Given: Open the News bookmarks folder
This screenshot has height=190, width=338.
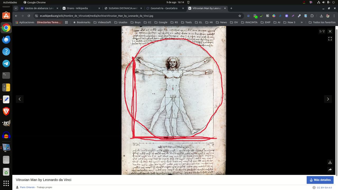Looking at the screenshot, I should tap(221, 22).
